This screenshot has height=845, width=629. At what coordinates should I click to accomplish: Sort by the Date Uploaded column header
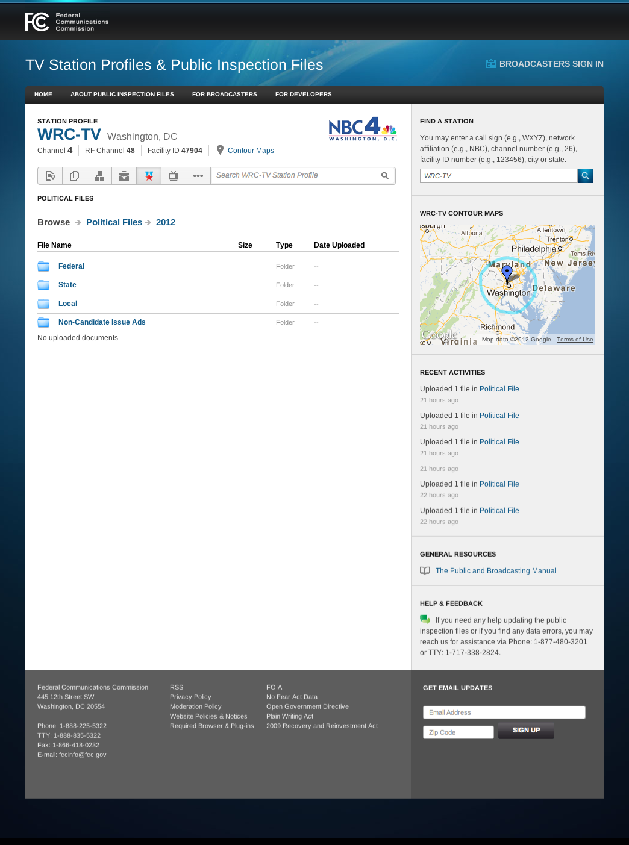(339, 245)
